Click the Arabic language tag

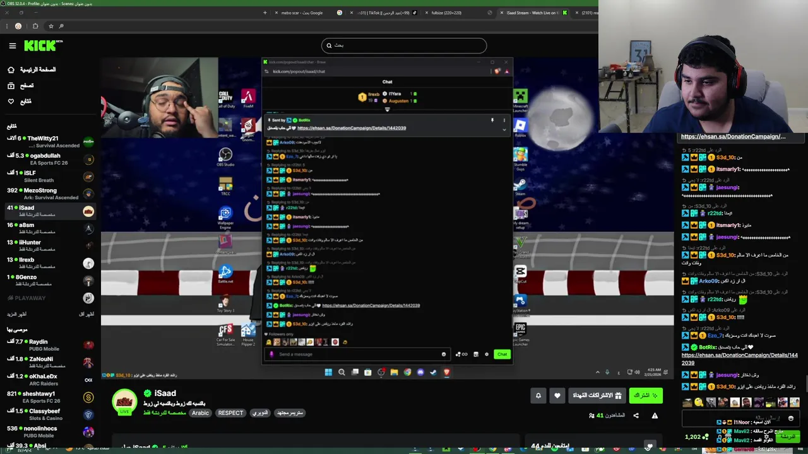(x=200, y=413)
